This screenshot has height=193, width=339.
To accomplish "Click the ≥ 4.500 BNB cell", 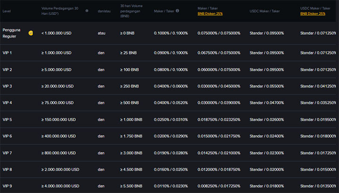I will [131, 169].
